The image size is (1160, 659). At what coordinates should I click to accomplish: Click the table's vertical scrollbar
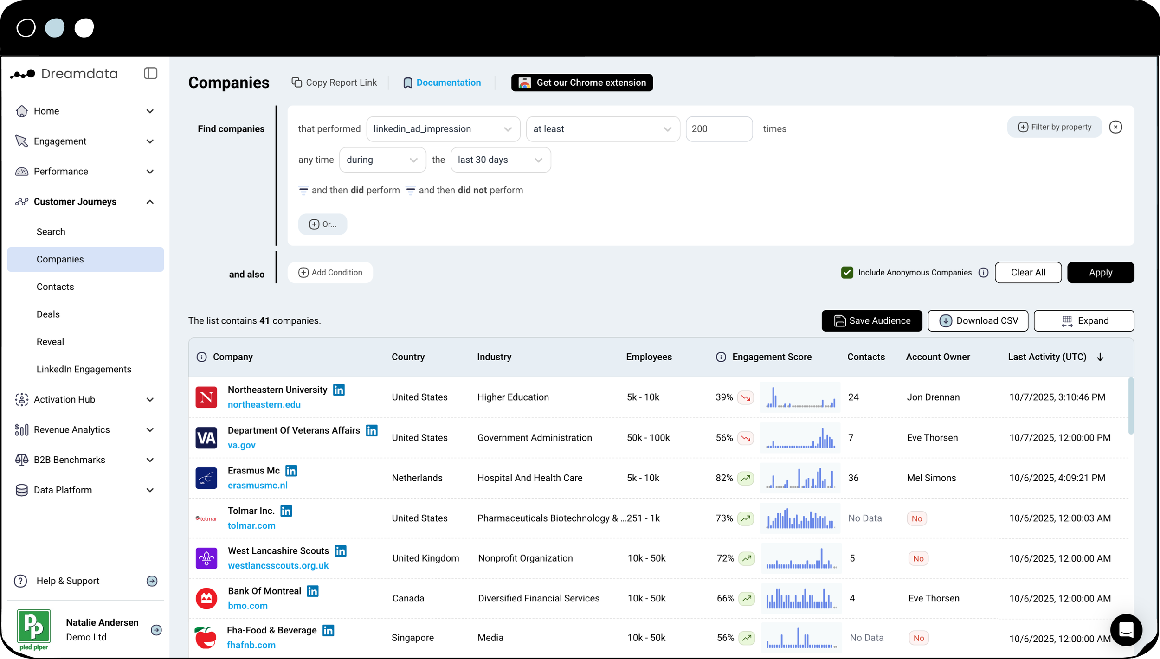click(x=1131, y=406)
